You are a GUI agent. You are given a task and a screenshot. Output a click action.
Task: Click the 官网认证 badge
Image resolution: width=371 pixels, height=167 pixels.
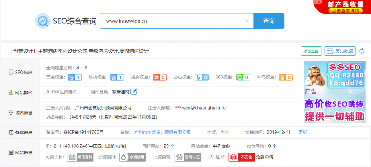click(x=188, y=157)
